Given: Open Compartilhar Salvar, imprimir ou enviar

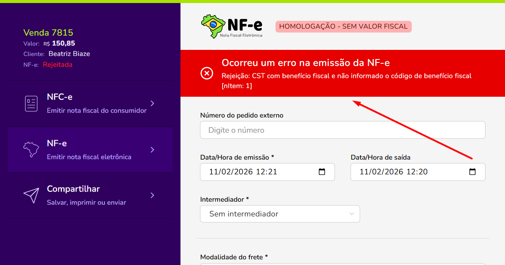Looking at the screenshot, I should coord(90,196).
